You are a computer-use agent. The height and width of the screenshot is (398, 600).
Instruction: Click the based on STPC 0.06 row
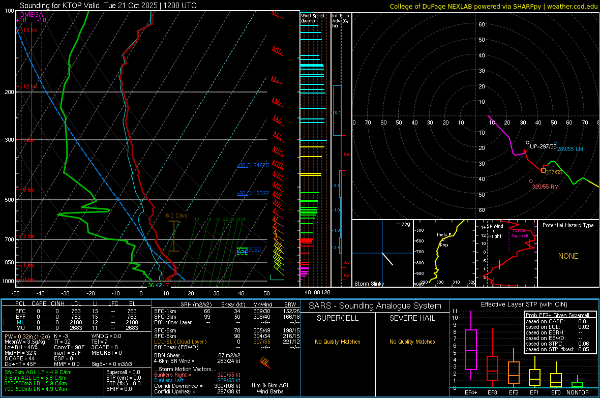(557, 344)
